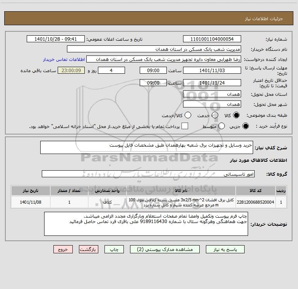Click the شماره نیاز field 1101001104000054
Viewport: 298px width, 289px height.
(212, 39)
